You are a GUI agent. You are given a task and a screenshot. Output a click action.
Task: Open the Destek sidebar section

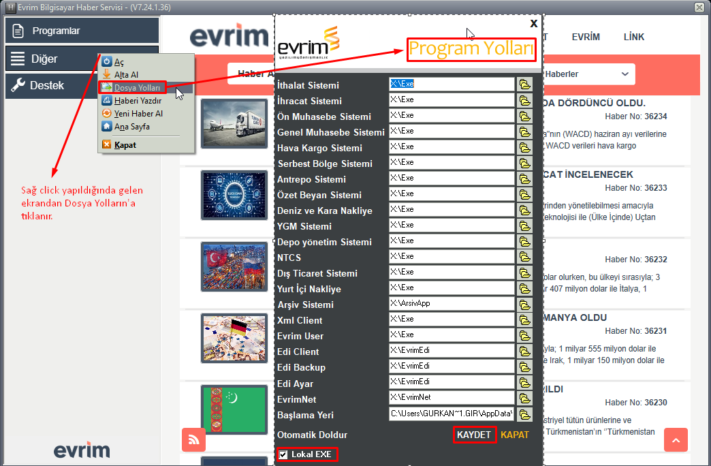(x=52, y=85)
